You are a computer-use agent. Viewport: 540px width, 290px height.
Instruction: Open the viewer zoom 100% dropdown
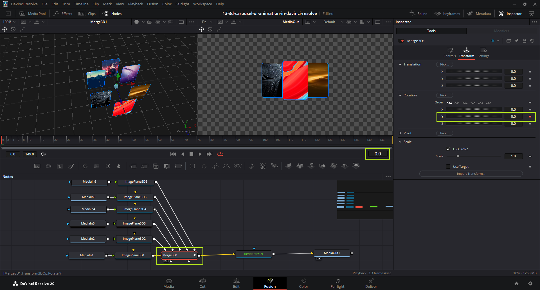tap(9, 22)
